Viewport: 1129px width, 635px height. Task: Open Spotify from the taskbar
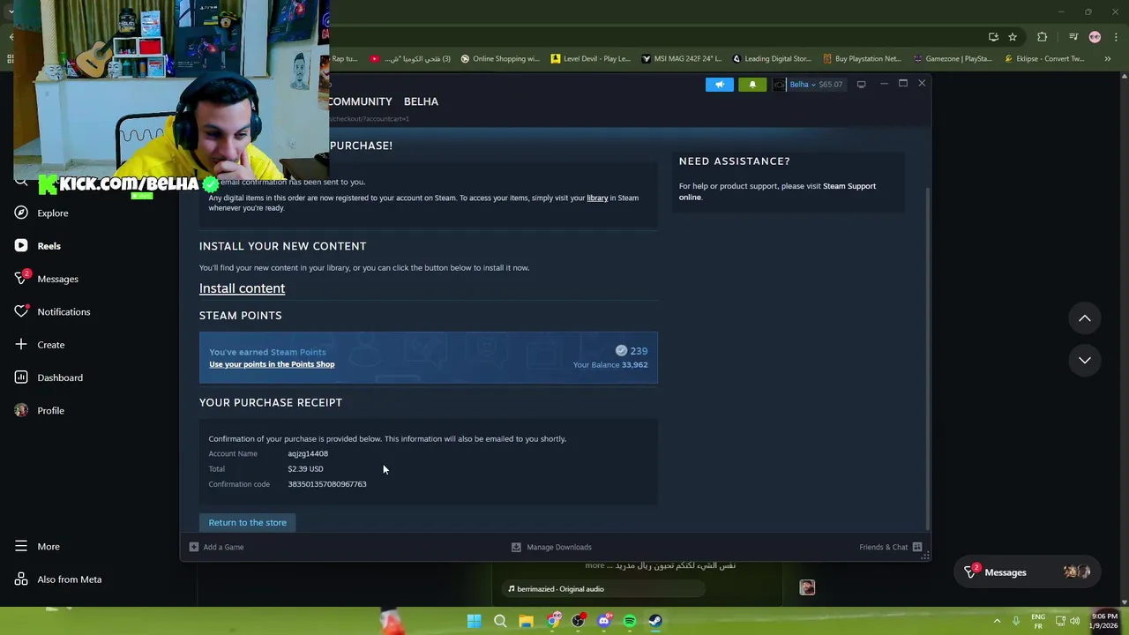point(630,621)
